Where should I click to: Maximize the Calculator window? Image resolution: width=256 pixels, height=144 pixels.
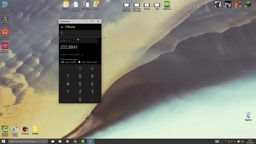(92, 21)
